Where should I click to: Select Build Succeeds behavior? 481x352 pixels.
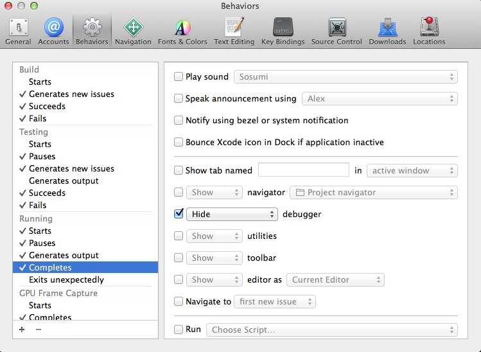(85, 106)
